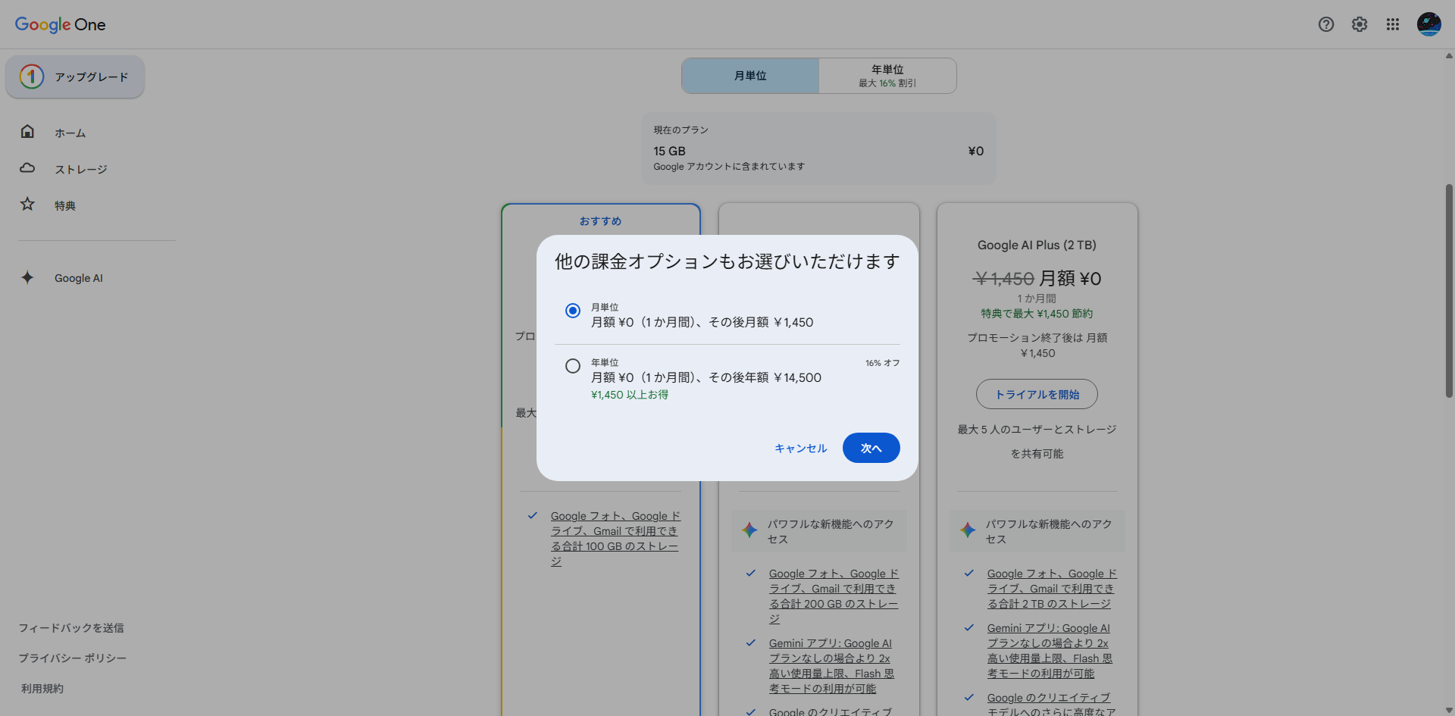The image size is (1455, 716).
Task: Click the トライアルを開始 button
Action: [1037, 394]
